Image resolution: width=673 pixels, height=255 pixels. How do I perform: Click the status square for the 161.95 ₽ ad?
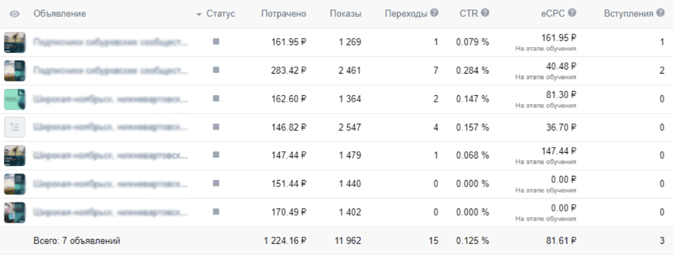[216, 42]
